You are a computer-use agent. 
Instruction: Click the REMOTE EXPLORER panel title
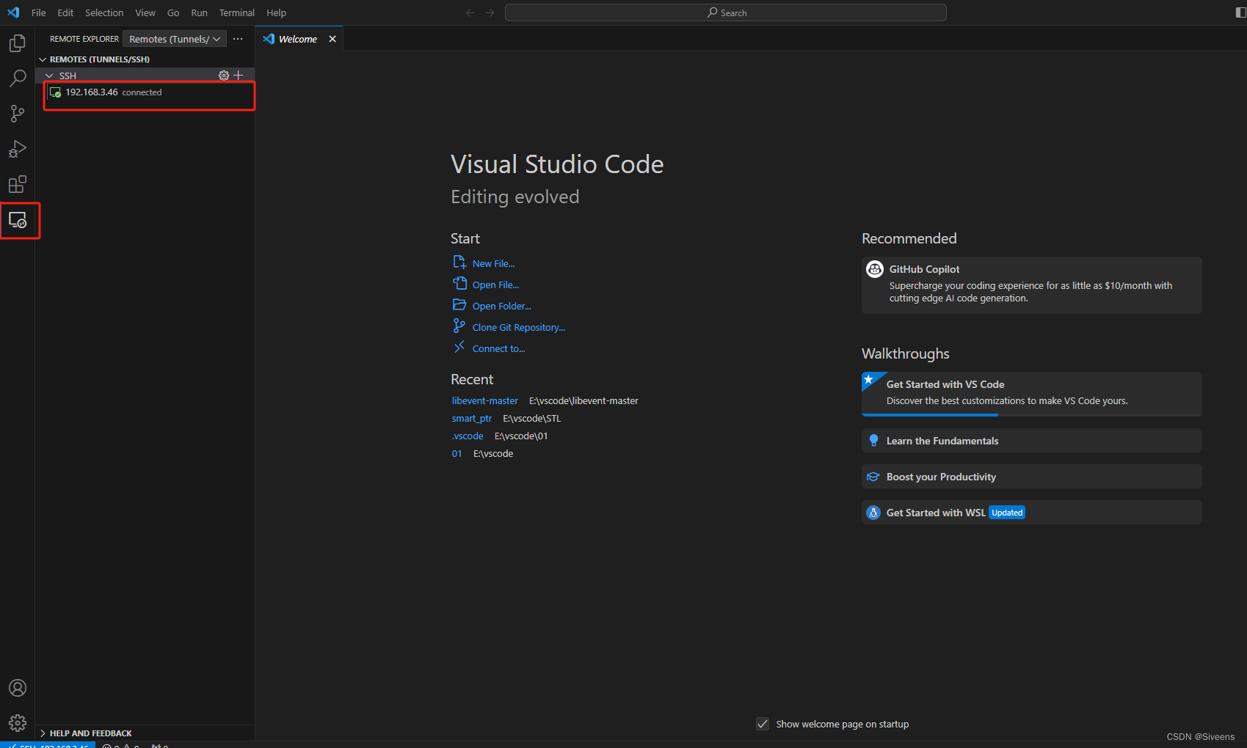[x=84, y=39]
